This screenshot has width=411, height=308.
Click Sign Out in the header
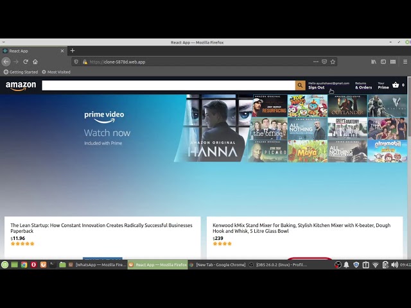coord(317,87)
